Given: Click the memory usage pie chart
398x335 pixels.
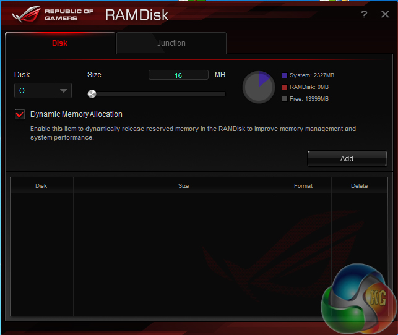Looking at the screenshot, I should pos(259,87).
